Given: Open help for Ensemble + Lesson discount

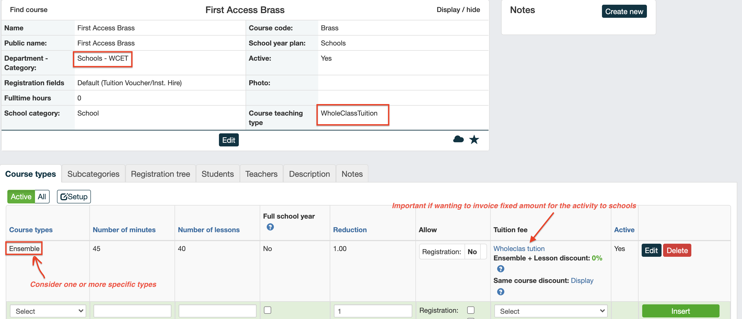Looking at the screenshot, I should coord(500,269).
